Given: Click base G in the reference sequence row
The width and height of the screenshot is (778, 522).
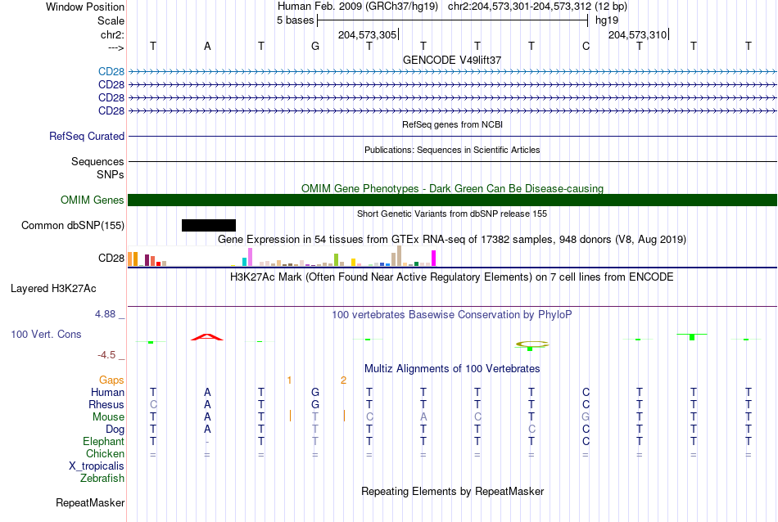Looking at the screenshot, I should click(x=315, y=46).
